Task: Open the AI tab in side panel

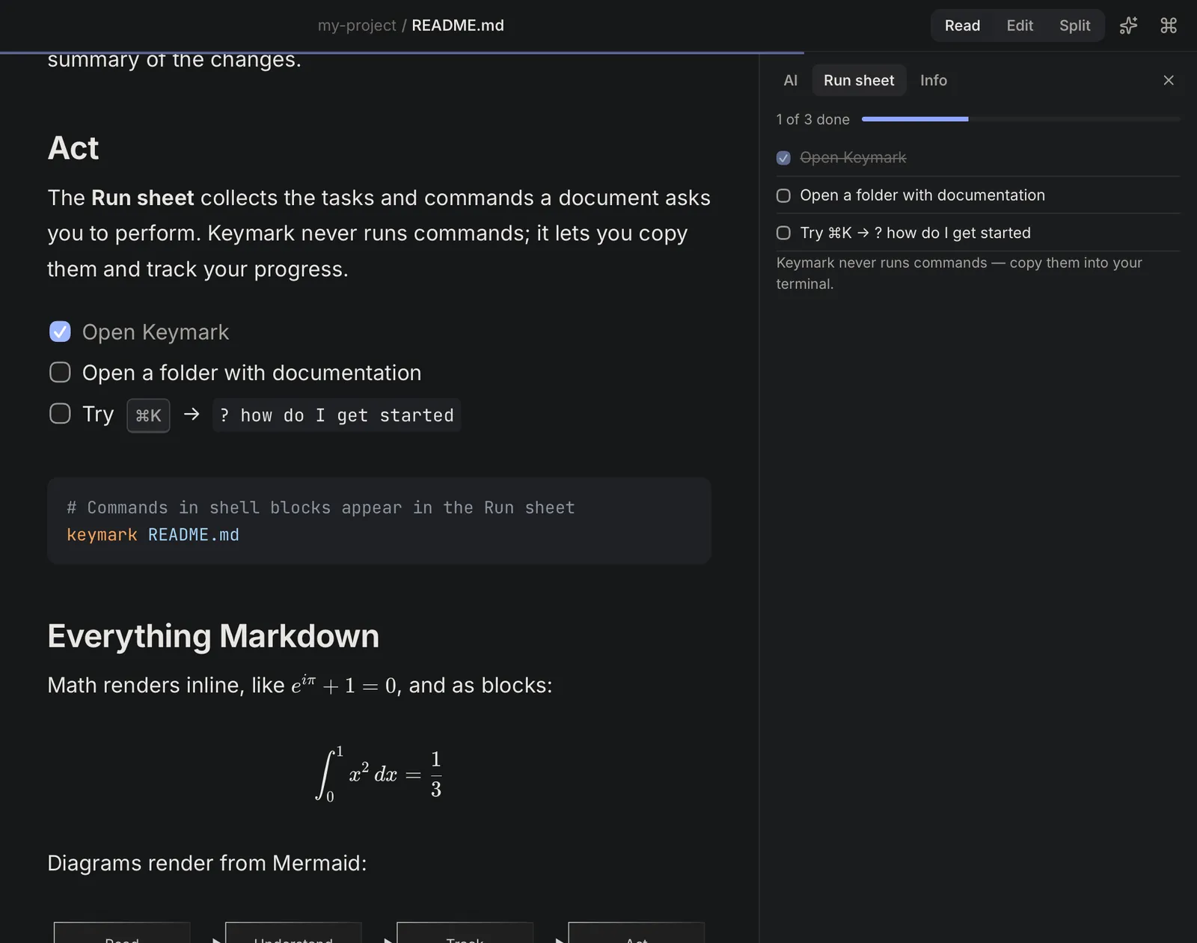Action: pos(790,80)
